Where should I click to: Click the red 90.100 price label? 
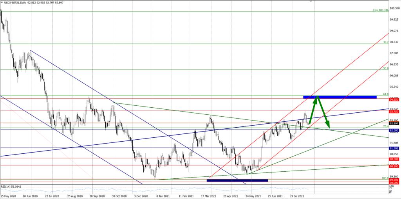[394, 166]
